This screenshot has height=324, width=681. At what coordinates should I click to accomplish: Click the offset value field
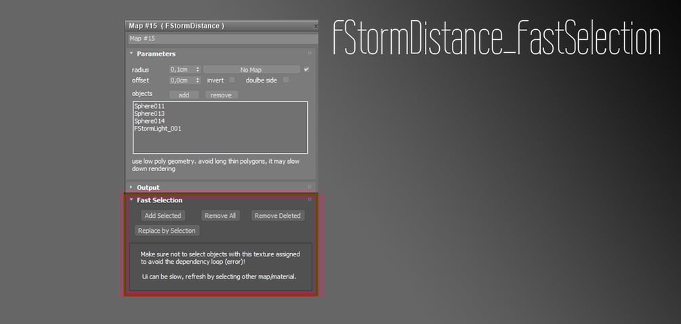pyautogui.click(x=182, y=80)
